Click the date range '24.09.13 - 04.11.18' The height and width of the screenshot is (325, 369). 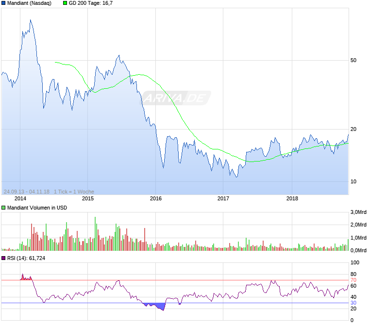[x=27, y=192]
